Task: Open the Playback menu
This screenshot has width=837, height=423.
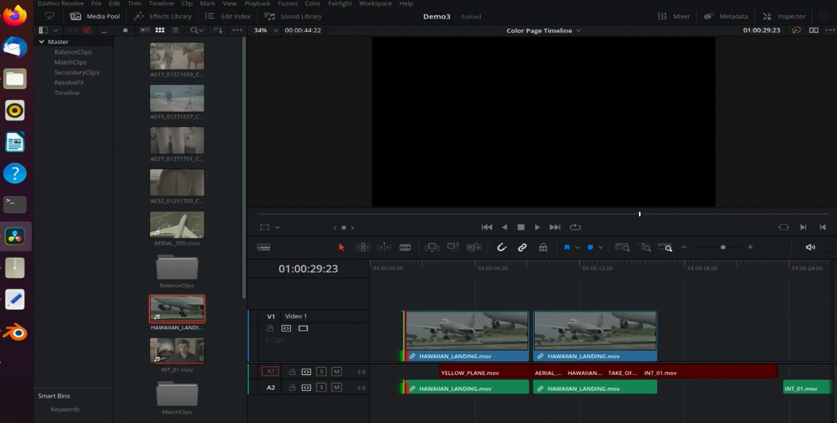Action: [257, 4]
